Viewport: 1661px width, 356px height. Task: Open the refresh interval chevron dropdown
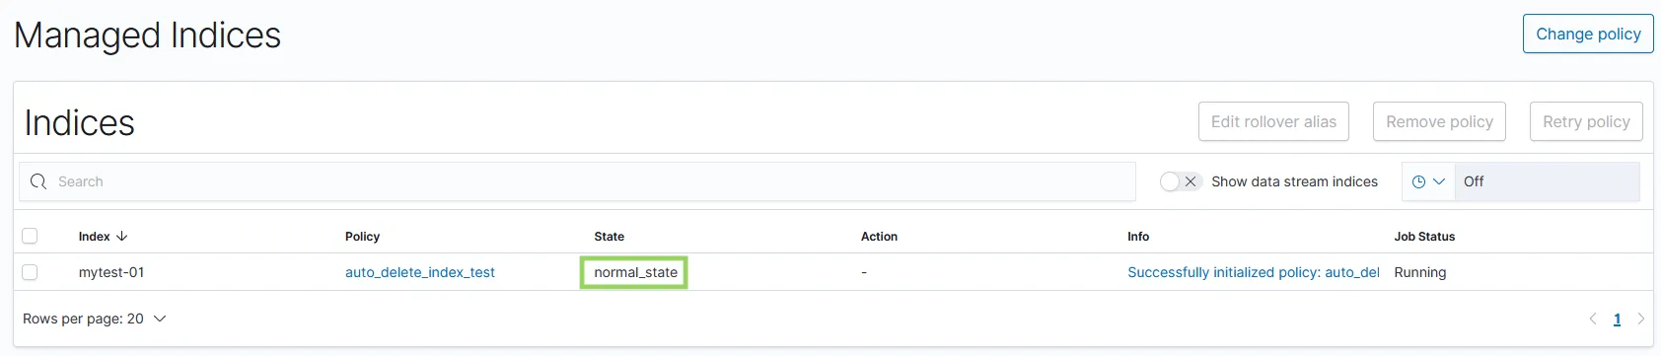pyautogui.click(x=1439, y=181)
